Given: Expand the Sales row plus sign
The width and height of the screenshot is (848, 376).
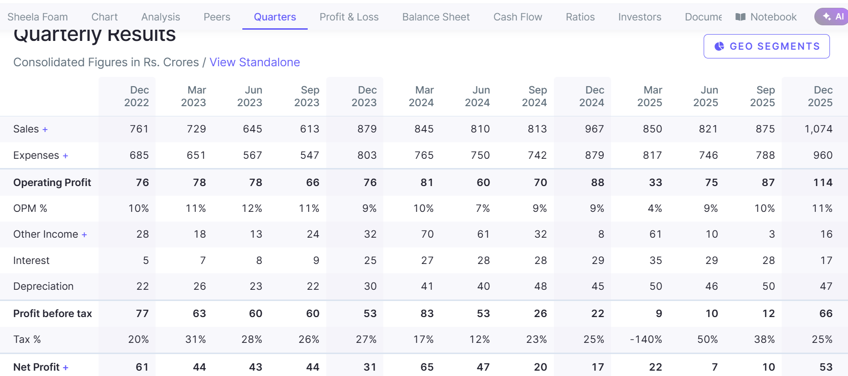Looking at the screenshot, I should click(45, 130).
